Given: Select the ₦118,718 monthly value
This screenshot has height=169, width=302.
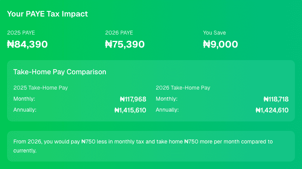Looking at the screenshot, I should [x=276, y=99].
